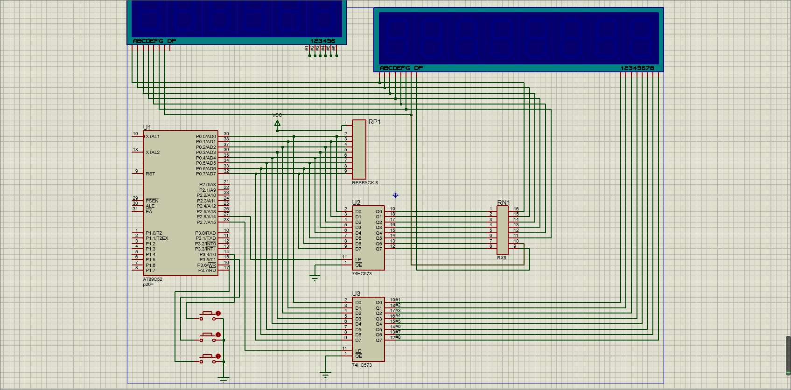The image size is (791, 390).
Task: Select the RN1 resistor network component
Action: [x=503, y=230]
